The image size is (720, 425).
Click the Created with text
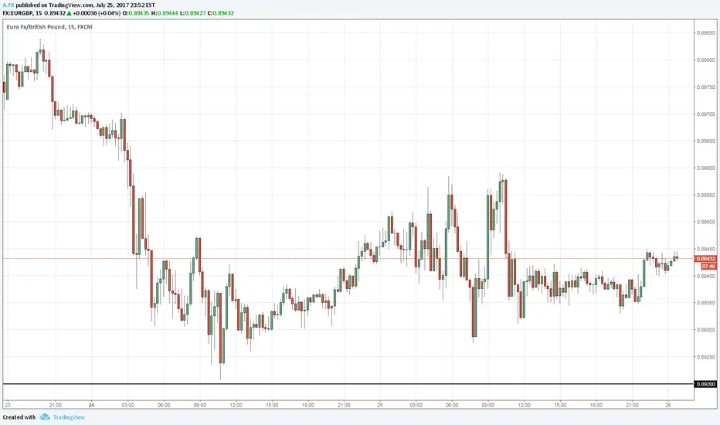[19, 417]
